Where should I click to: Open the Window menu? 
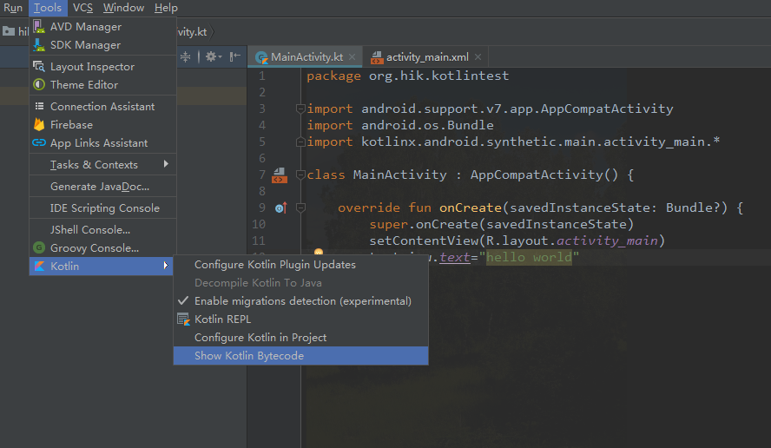point(123,8)
